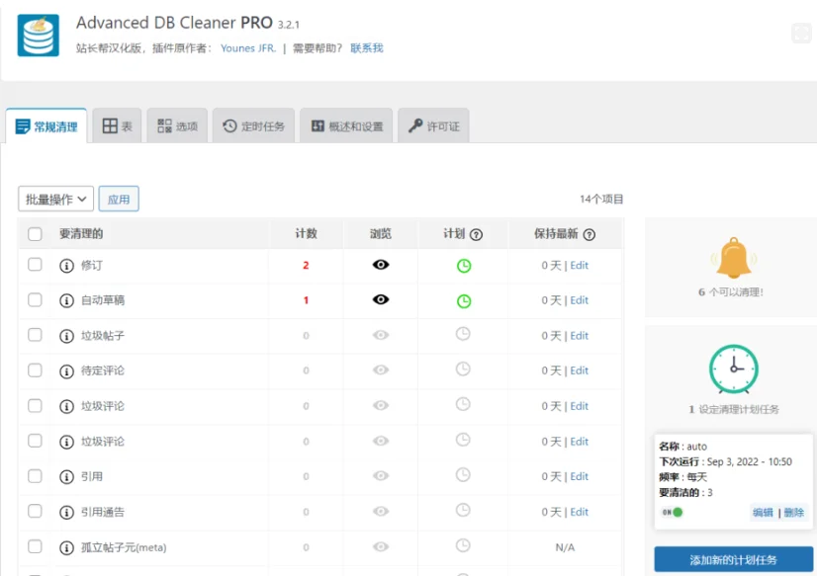Switch to the 许可证 license tab
Viewport: 817px width, 576px height.
click(x=433, y=125)
